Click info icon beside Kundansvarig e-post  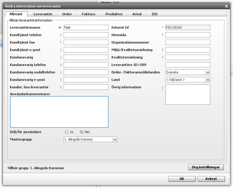[61, 80]
